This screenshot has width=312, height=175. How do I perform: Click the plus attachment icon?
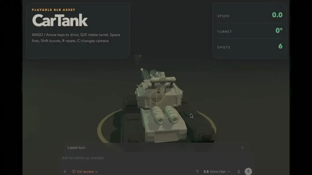pyautogui.click(x=65, y=172)
